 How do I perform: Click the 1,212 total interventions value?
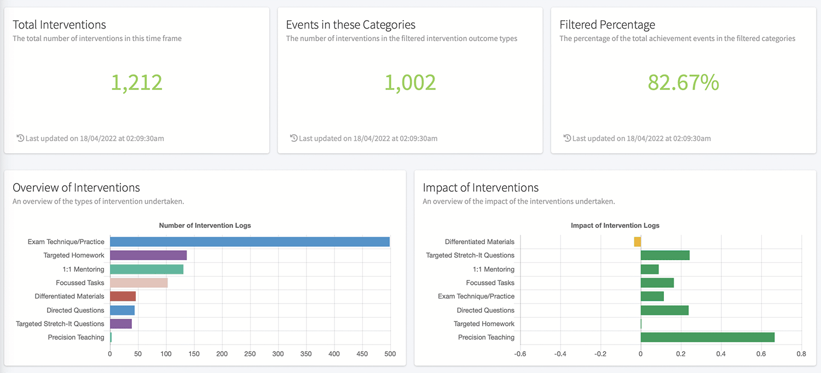pyautogui.click(x=137, y=82)
